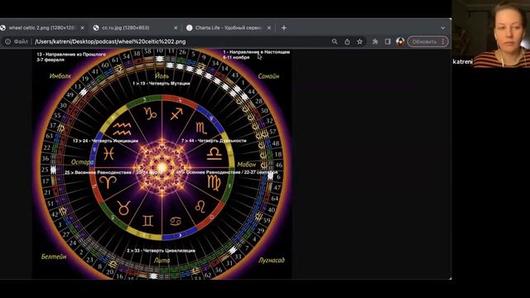Click the '2 > 33 - Четверть Цивилизации' text
The height and width of the screenshot is (298, 530).
161,251
